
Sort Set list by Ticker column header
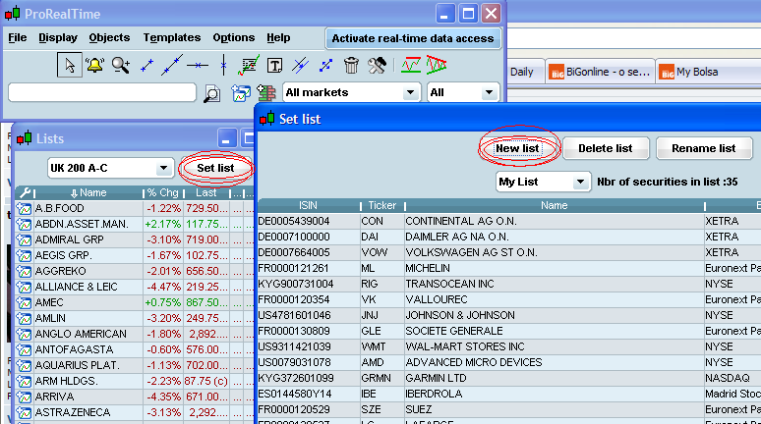pyautogui.click(x=381, y=205)
